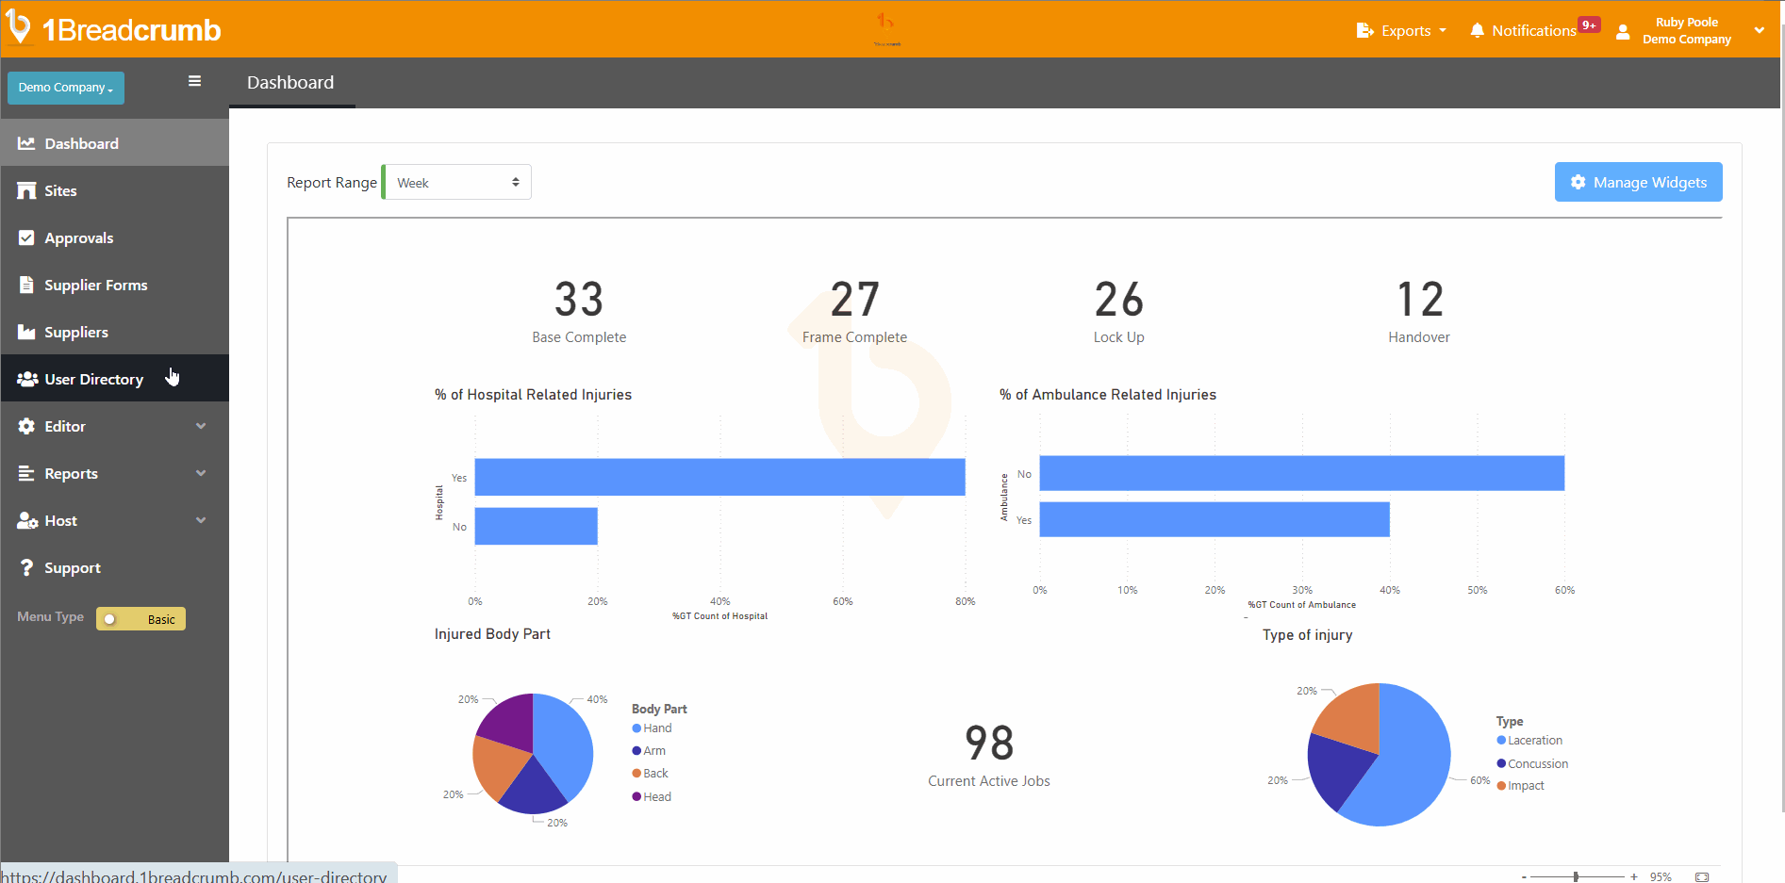Click the fit-to-page icon near zoom
This screenshot has height=883, width=1785.
(1702, 876)
